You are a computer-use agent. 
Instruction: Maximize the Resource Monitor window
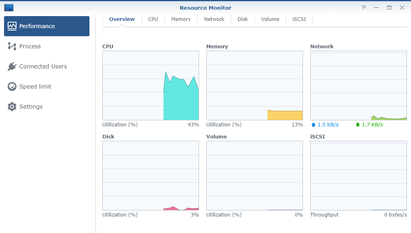[x=389, y=8]
